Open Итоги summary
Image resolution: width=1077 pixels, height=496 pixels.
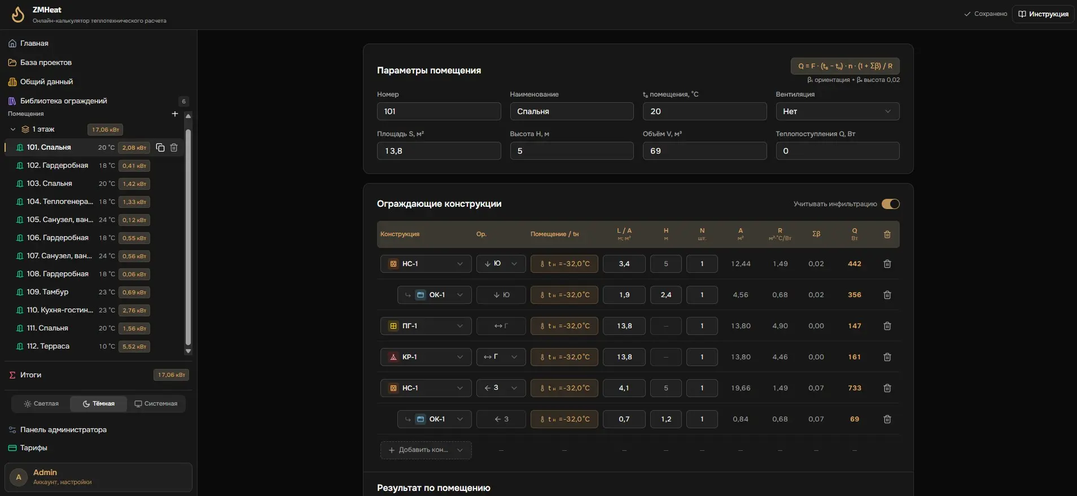click(x=98, y=375)
